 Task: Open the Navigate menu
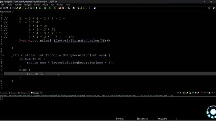[x=28, y=5]
